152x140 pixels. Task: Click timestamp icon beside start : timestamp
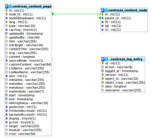pos(7,95)
